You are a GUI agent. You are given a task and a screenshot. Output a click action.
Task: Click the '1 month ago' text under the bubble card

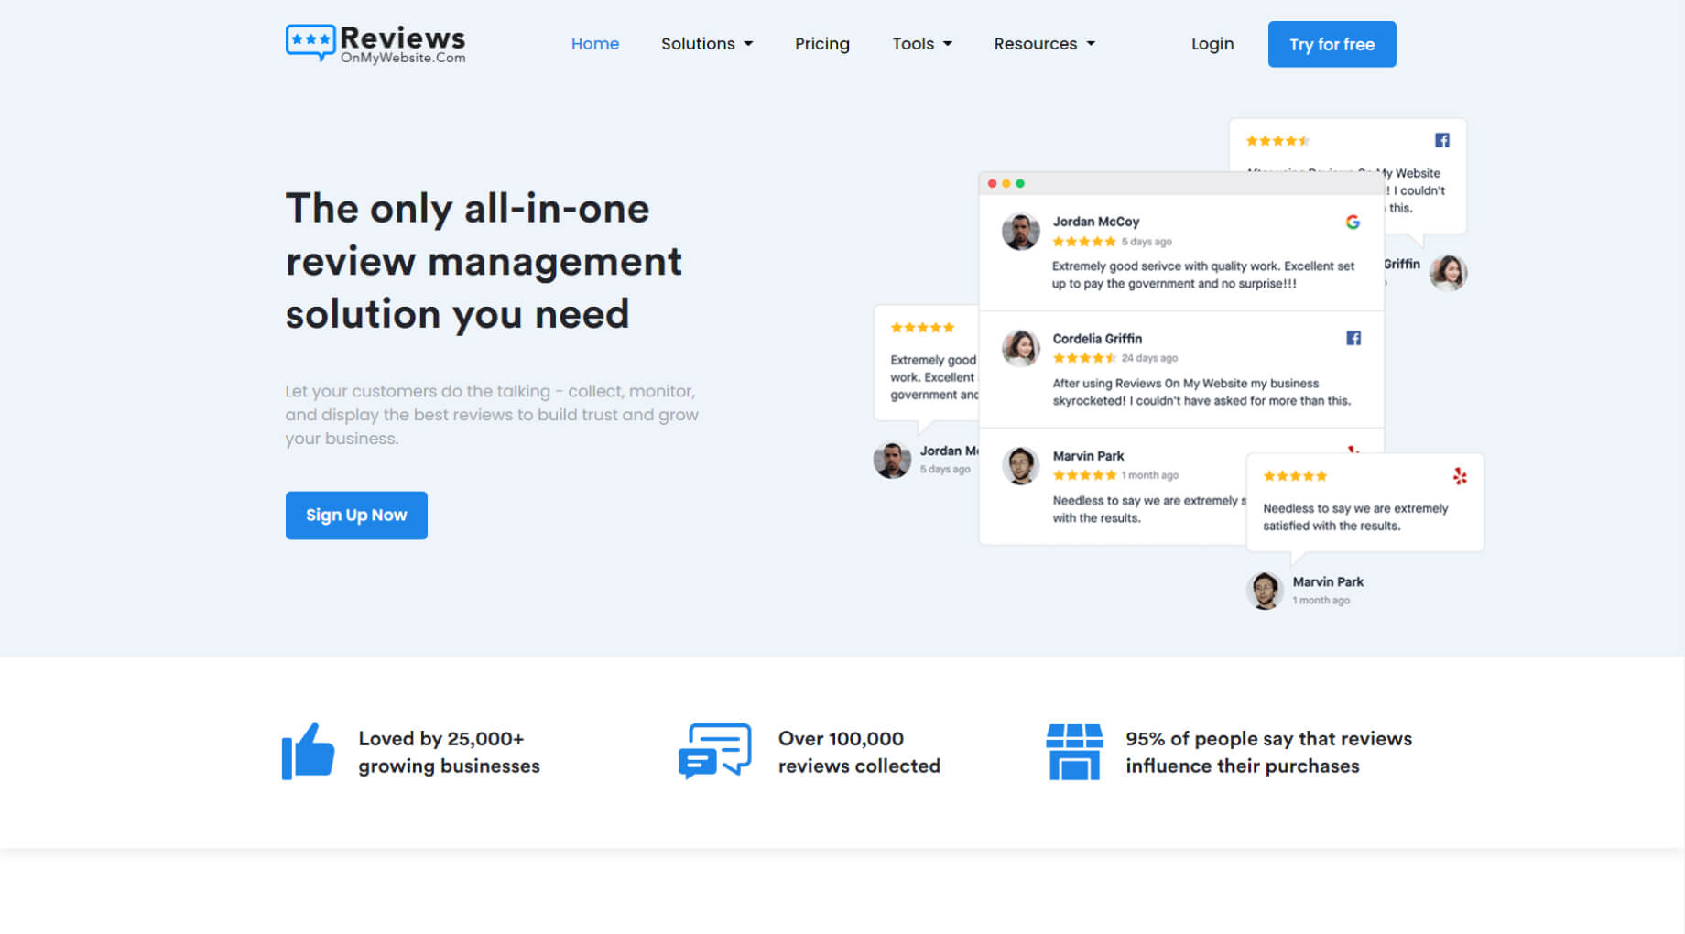tap(1321, 601)
